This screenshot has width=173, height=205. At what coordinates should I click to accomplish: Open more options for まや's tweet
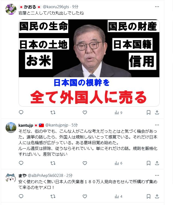157,176
